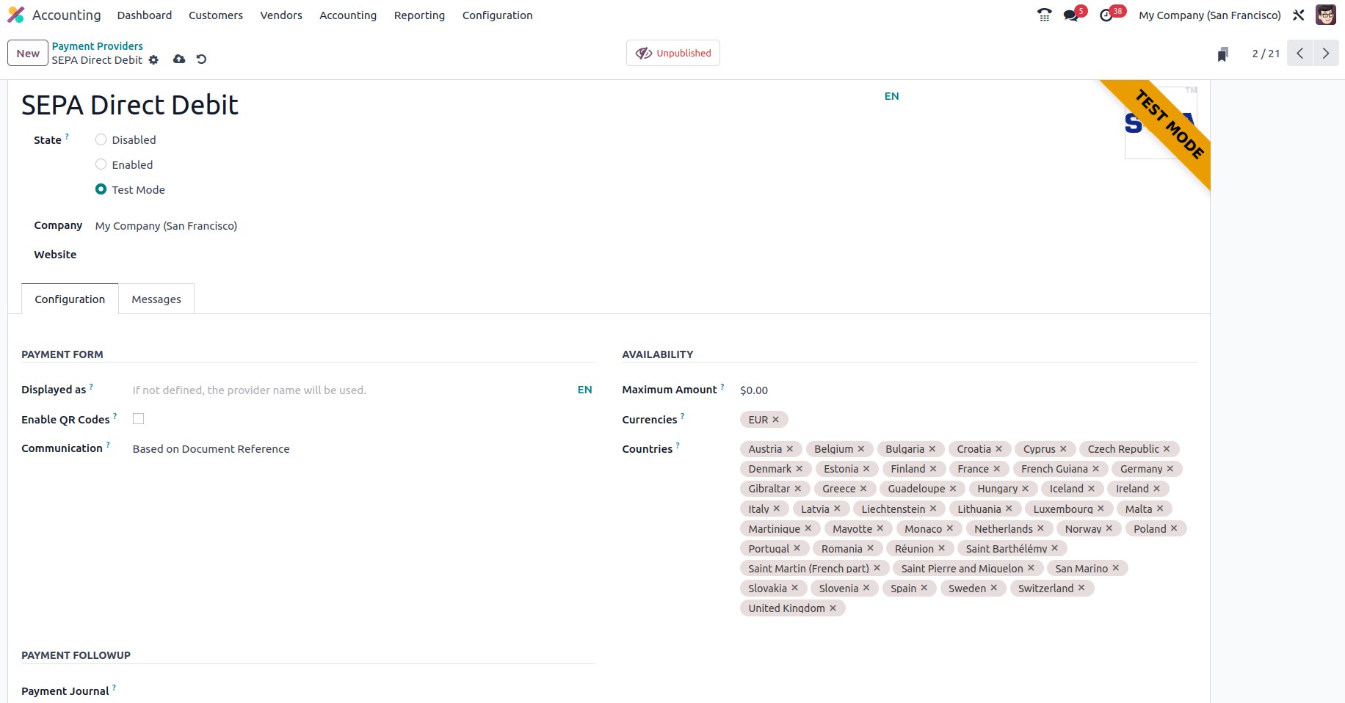The height and width of the screenshot is (703, 1345).
Task: Go back to Payment Providers breadcrumb
Action: pyautogui.click(x=97, y=46)
